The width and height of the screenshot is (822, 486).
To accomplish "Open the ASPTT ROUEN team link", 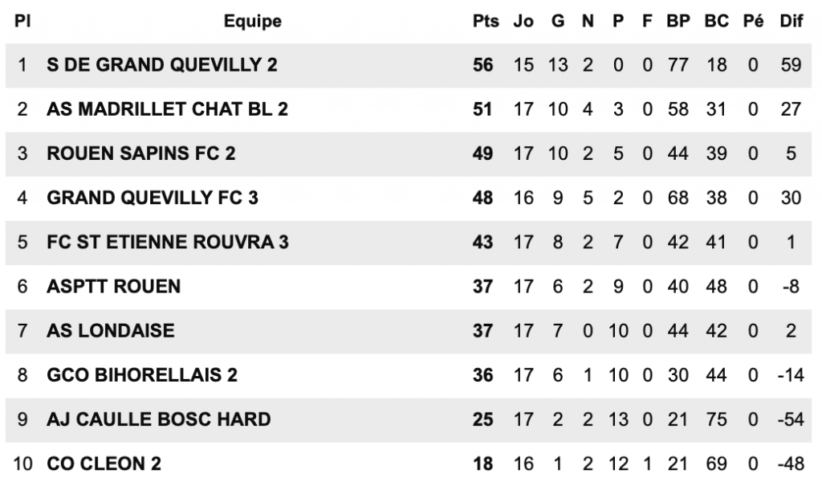I will (114, 287).
